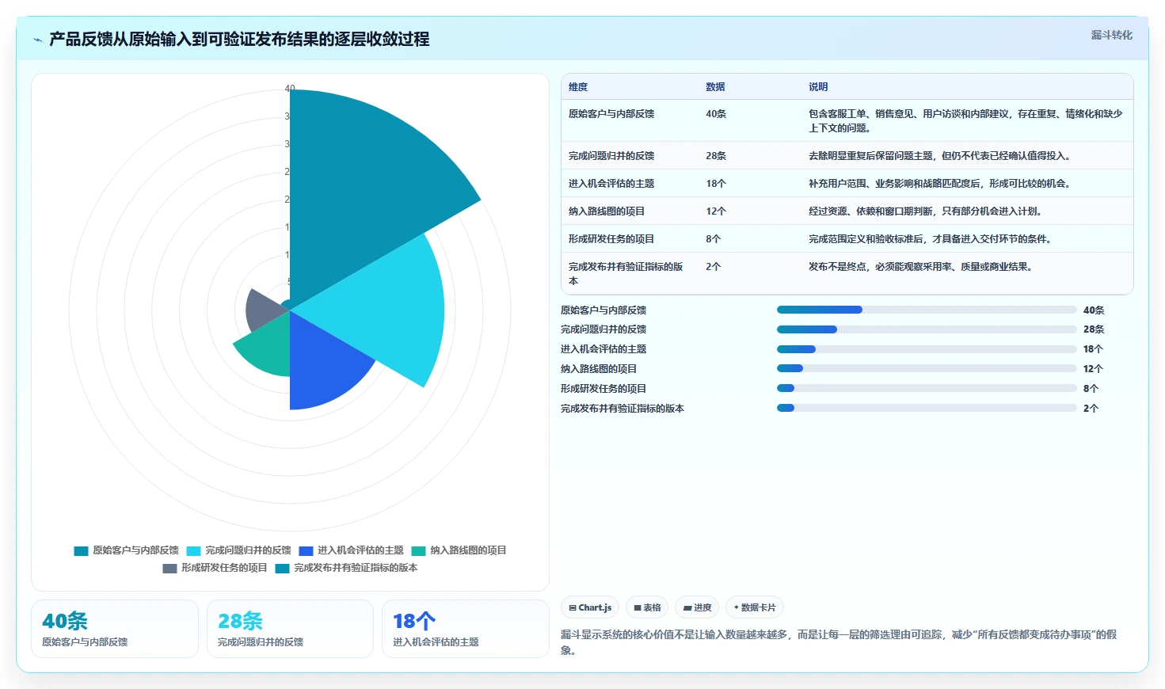Click the 漏斗转化 tag in header
The width and height of the screenshot is (1165, 689).
1111,35
